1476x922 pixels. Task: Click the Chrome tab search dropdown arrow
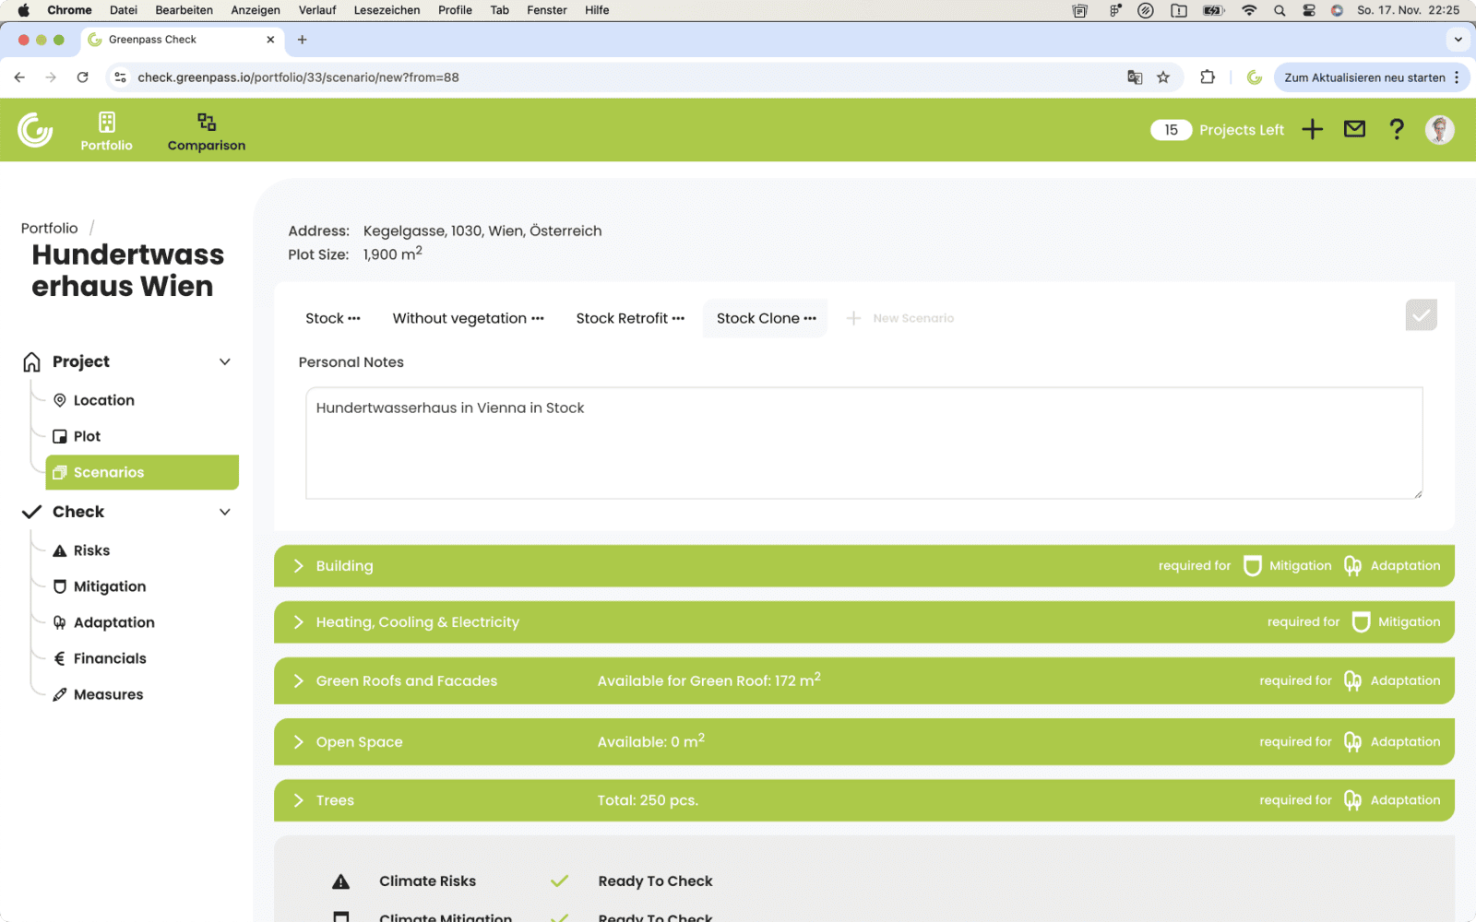[1458, 40]
